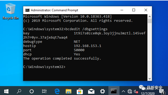Viewport: 168px width, 95px height.
Task: Click the Windows version line 10.0.18363.418
Action: (x=68, y=17)
